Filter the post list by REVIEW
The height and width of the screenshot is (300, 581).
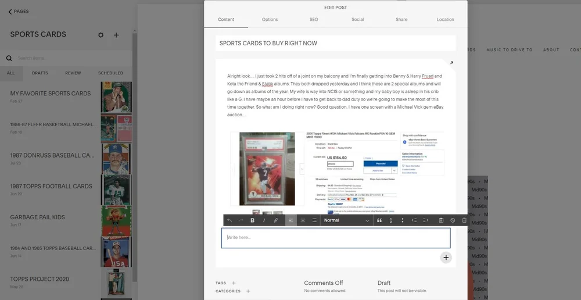coord(73,73)
